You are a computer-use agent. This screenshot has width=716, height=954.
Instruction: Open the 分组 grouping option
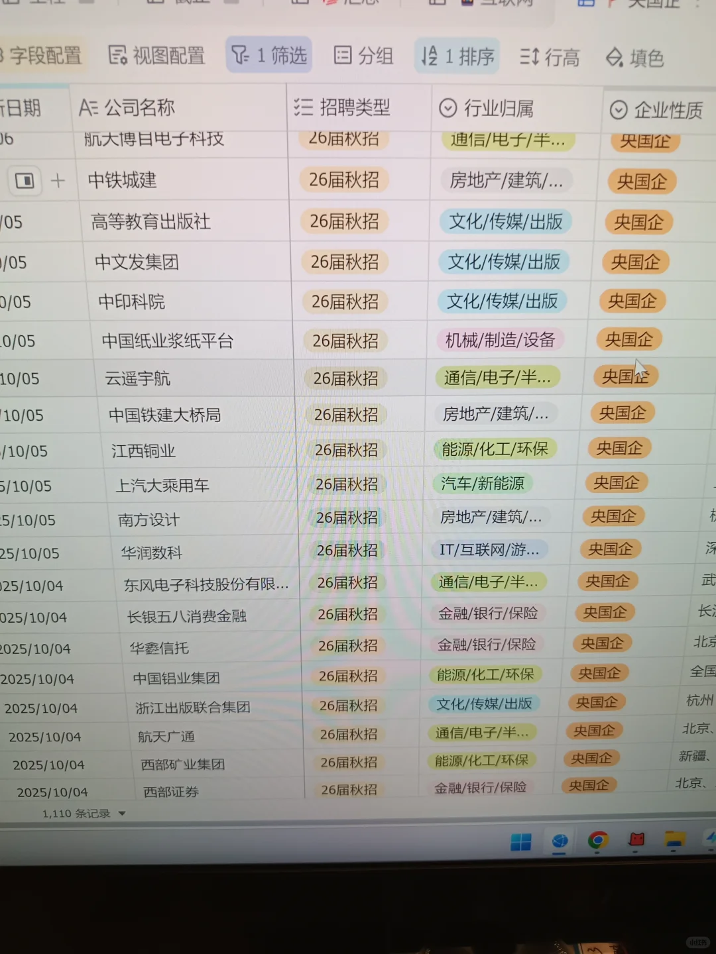tap(363, 56)
